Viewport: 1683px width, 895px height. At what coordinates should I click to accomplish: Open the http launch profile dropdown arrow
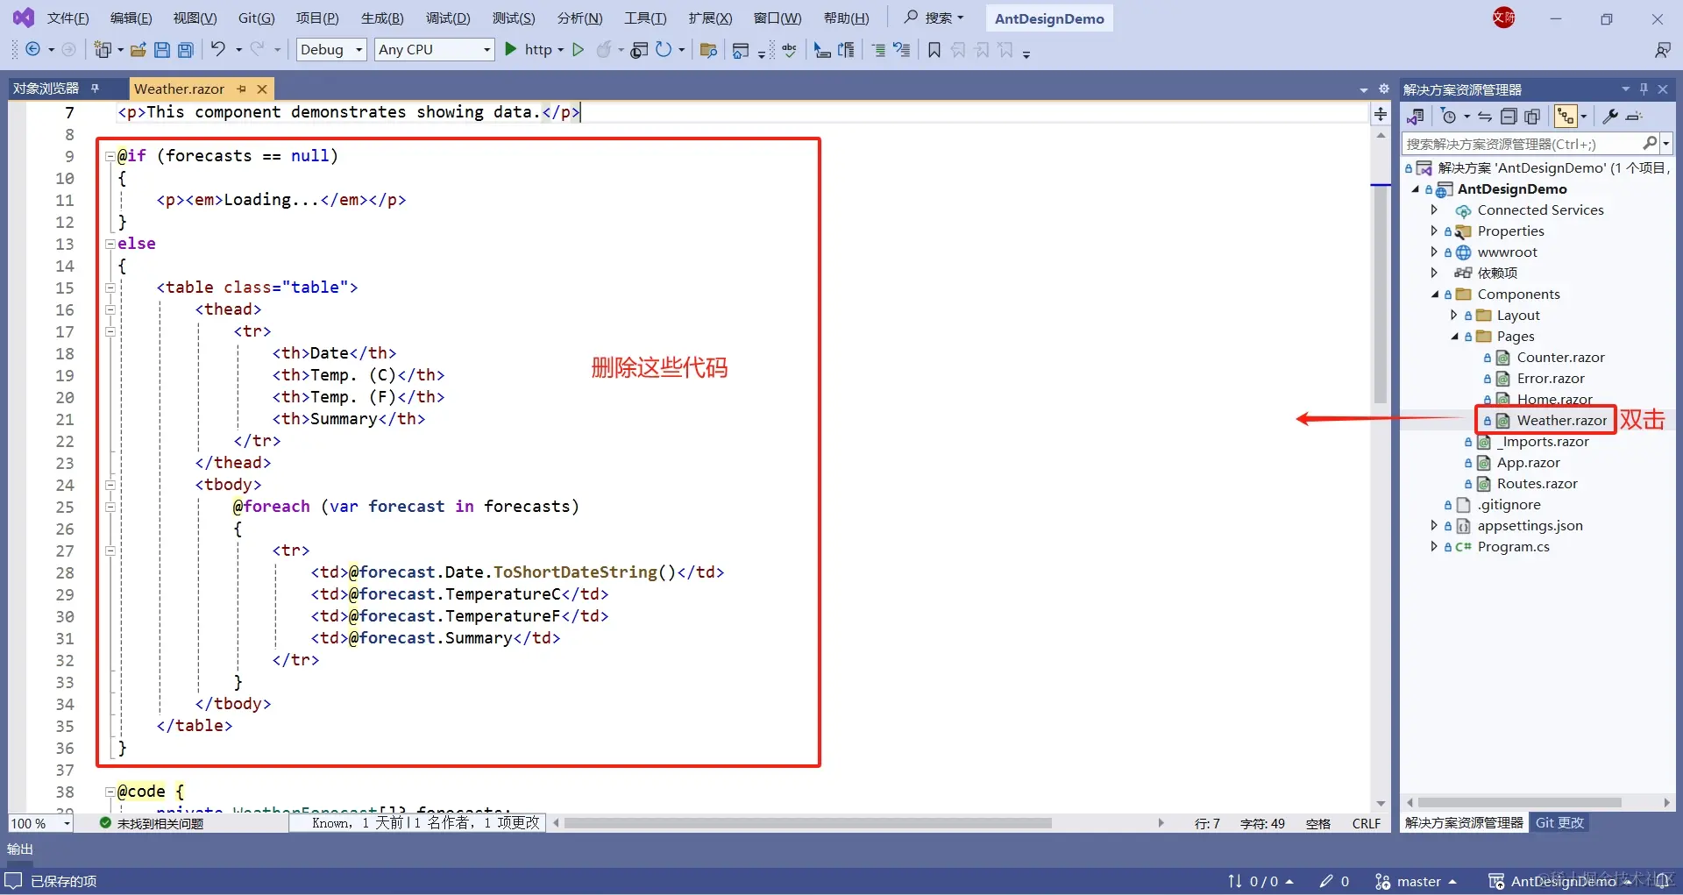[x=561, y=50]
